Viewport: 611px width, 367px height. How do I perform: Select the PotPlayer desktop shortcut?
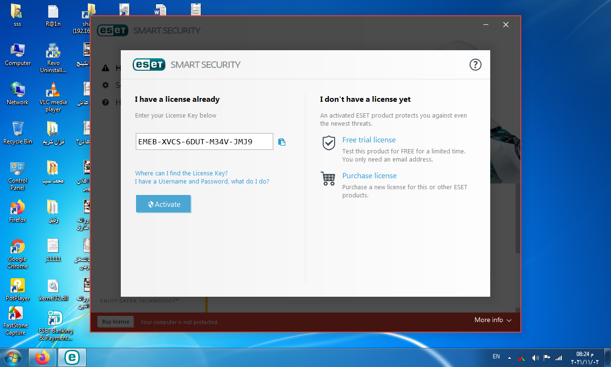18,290
